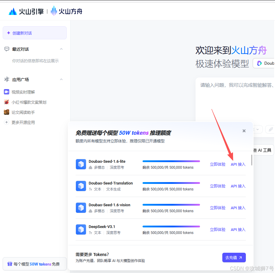Click the Doubao-Seed-Translation model name

[x=111, y=183]
